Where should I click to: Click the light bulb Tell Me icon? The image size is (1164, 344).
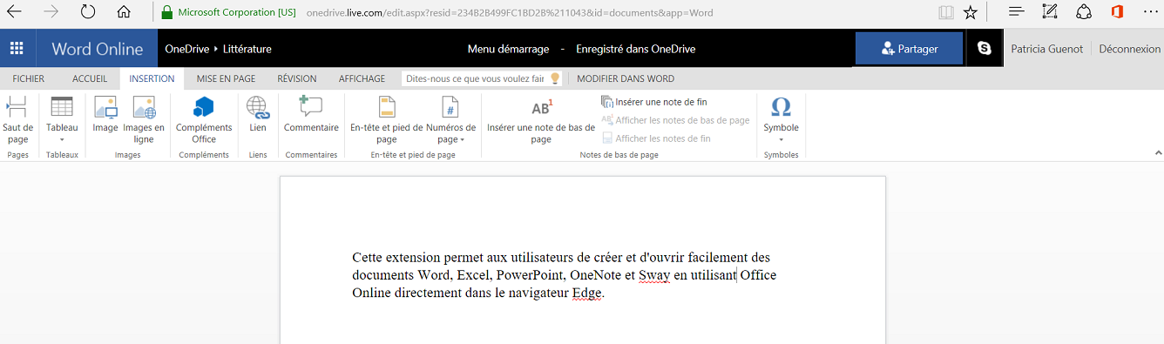[554, 78]
